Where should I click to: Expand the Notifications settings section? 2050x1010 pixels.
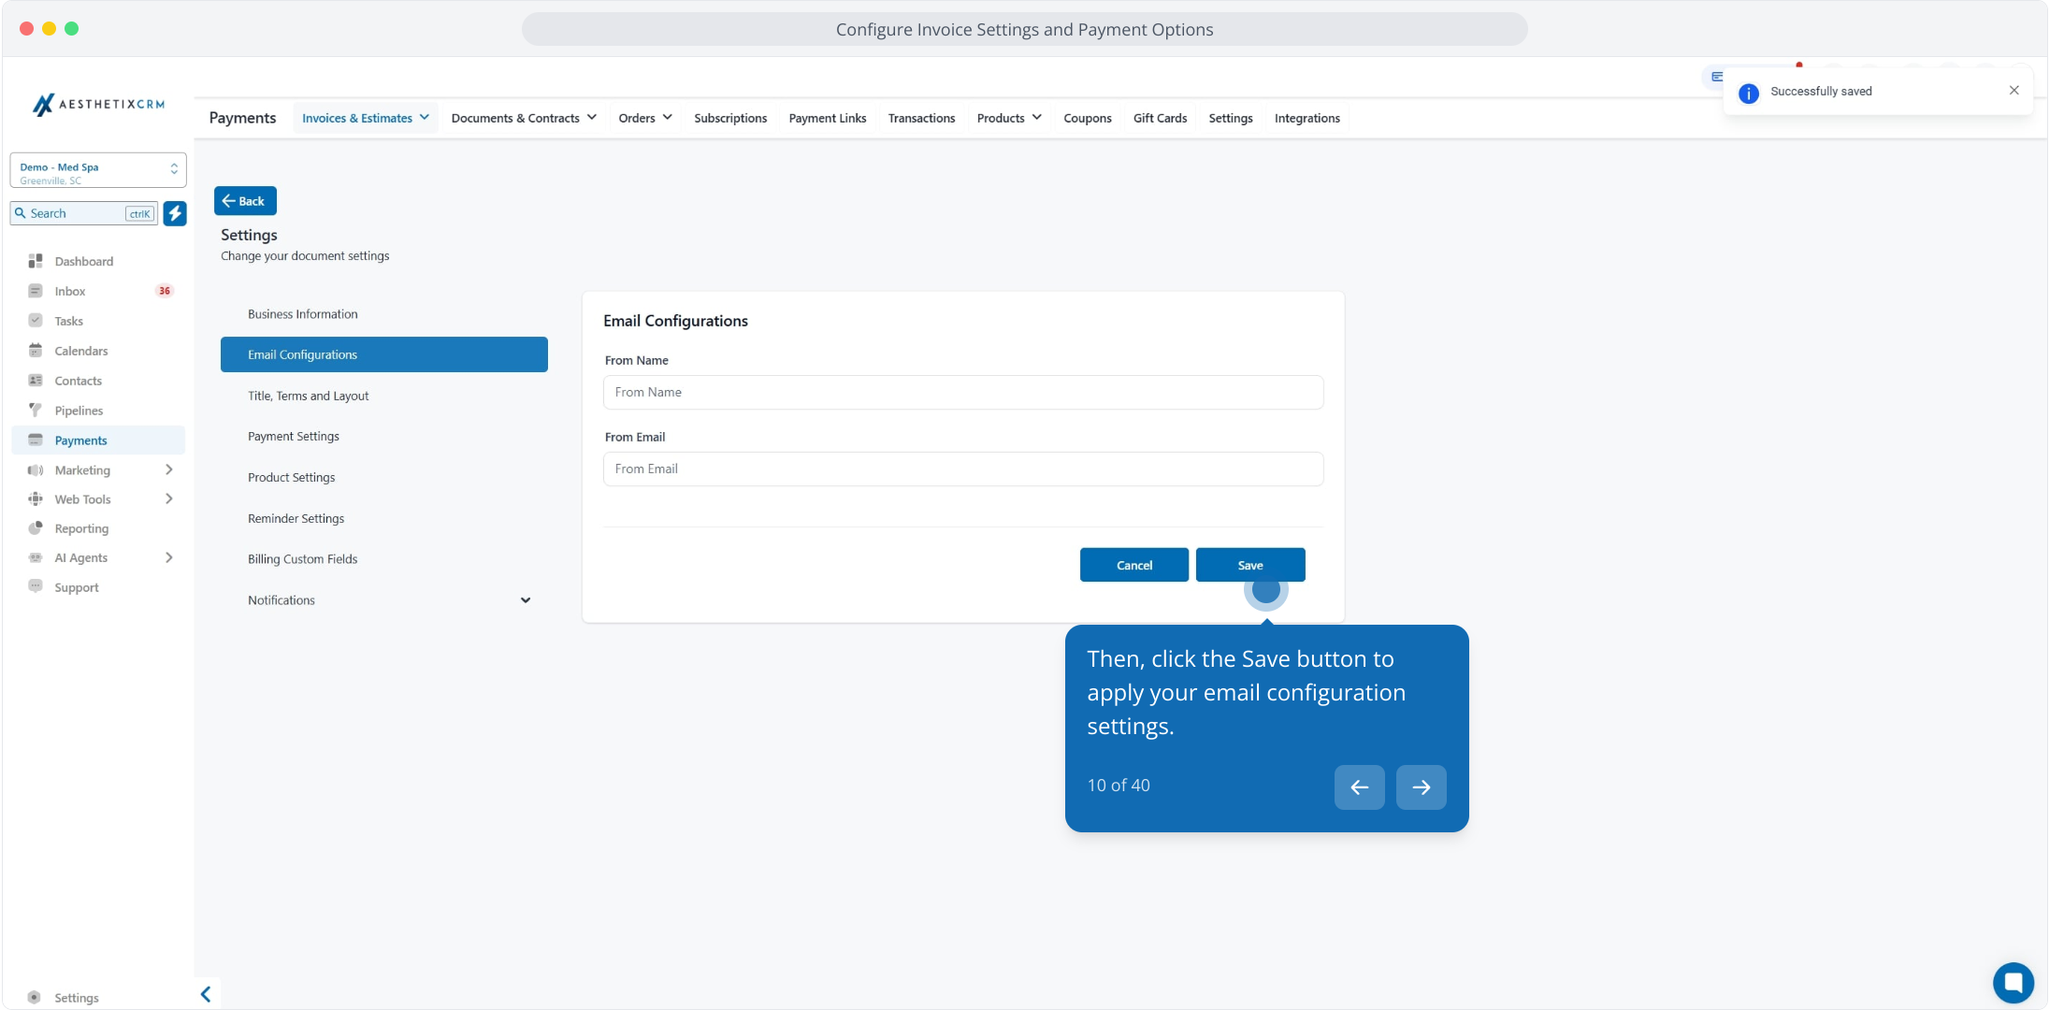click(525, 600)
